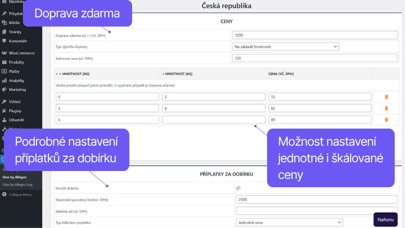Click the Pluginy plug icon
This screenshot has height=228, width=405.
point(4,111)
